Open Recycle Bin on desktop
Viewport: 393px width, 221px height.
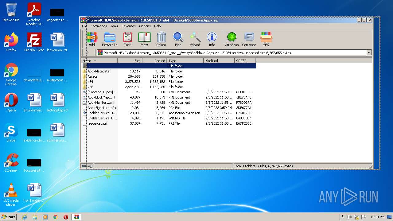tap(11, 12)
